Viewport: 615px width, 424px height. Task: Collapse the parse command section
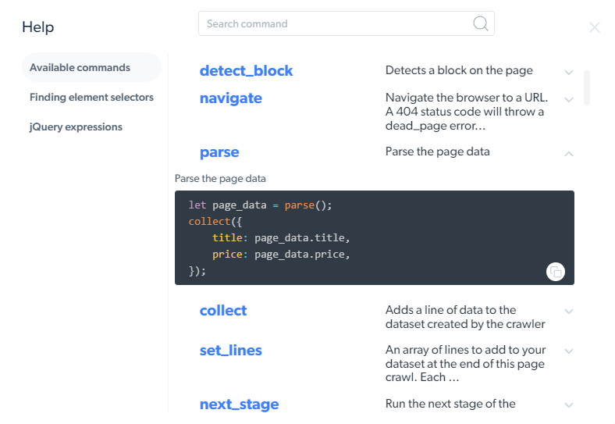[569, 154]
